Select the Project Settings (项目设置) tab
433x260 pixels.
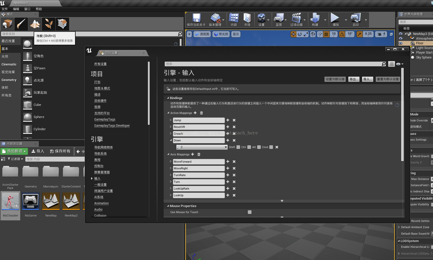pyautogui.click(x=122, y=53)
